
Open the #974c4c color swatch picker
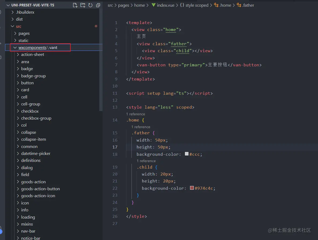[x=192, y=188]
